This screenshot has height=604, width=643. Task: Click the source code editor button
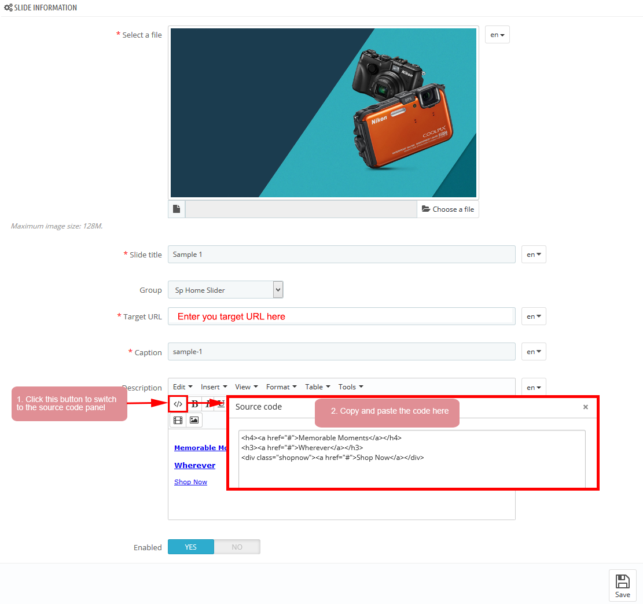pos(178,404)
